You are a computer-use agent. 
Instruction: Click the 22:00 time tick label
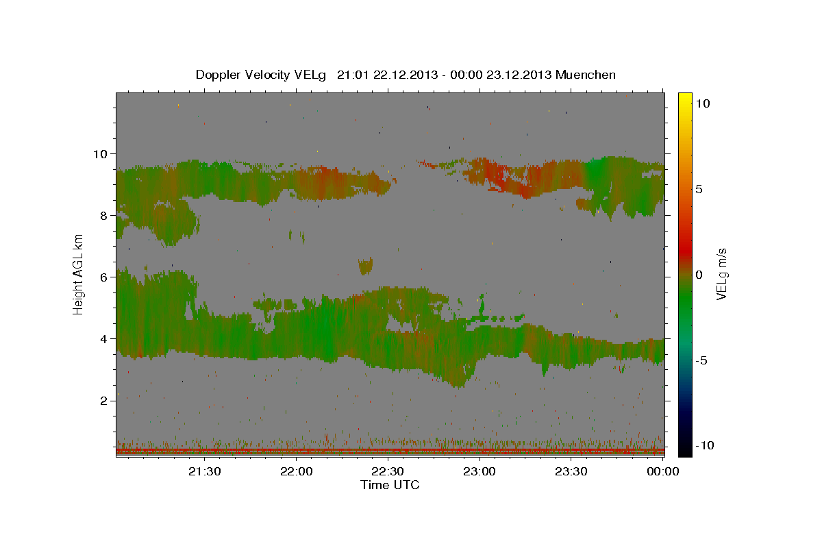pos(297,471)
